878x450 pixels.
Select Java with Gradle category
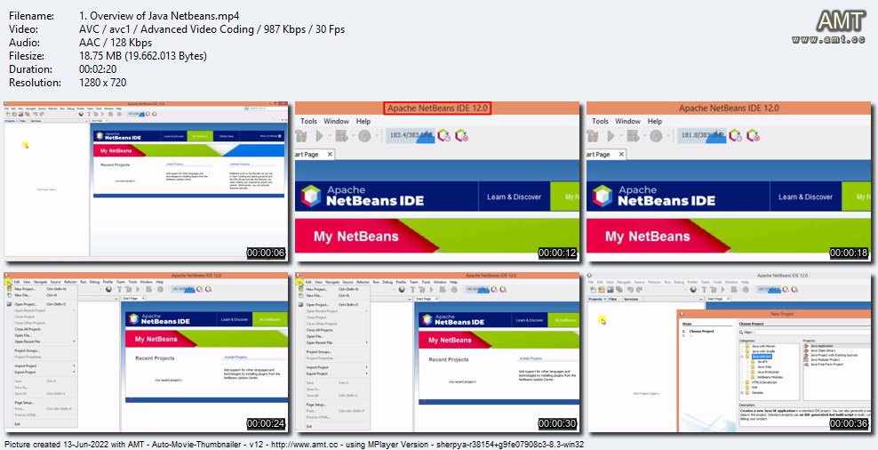[x=763, y=351]
